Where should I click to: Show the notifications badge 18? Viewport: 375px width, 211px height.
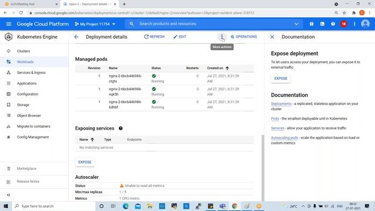(344, 24)
